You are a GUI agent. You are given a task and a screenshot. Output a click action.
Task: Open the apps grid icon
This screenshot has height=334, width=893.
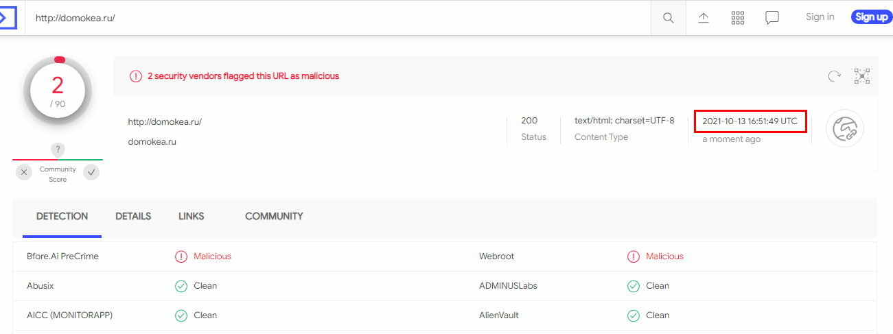pyautogui.click(x=738, y=18)
